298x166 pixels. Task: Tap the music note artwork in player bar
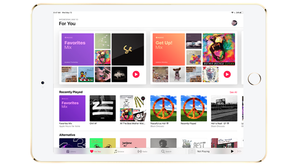point(192,151)
